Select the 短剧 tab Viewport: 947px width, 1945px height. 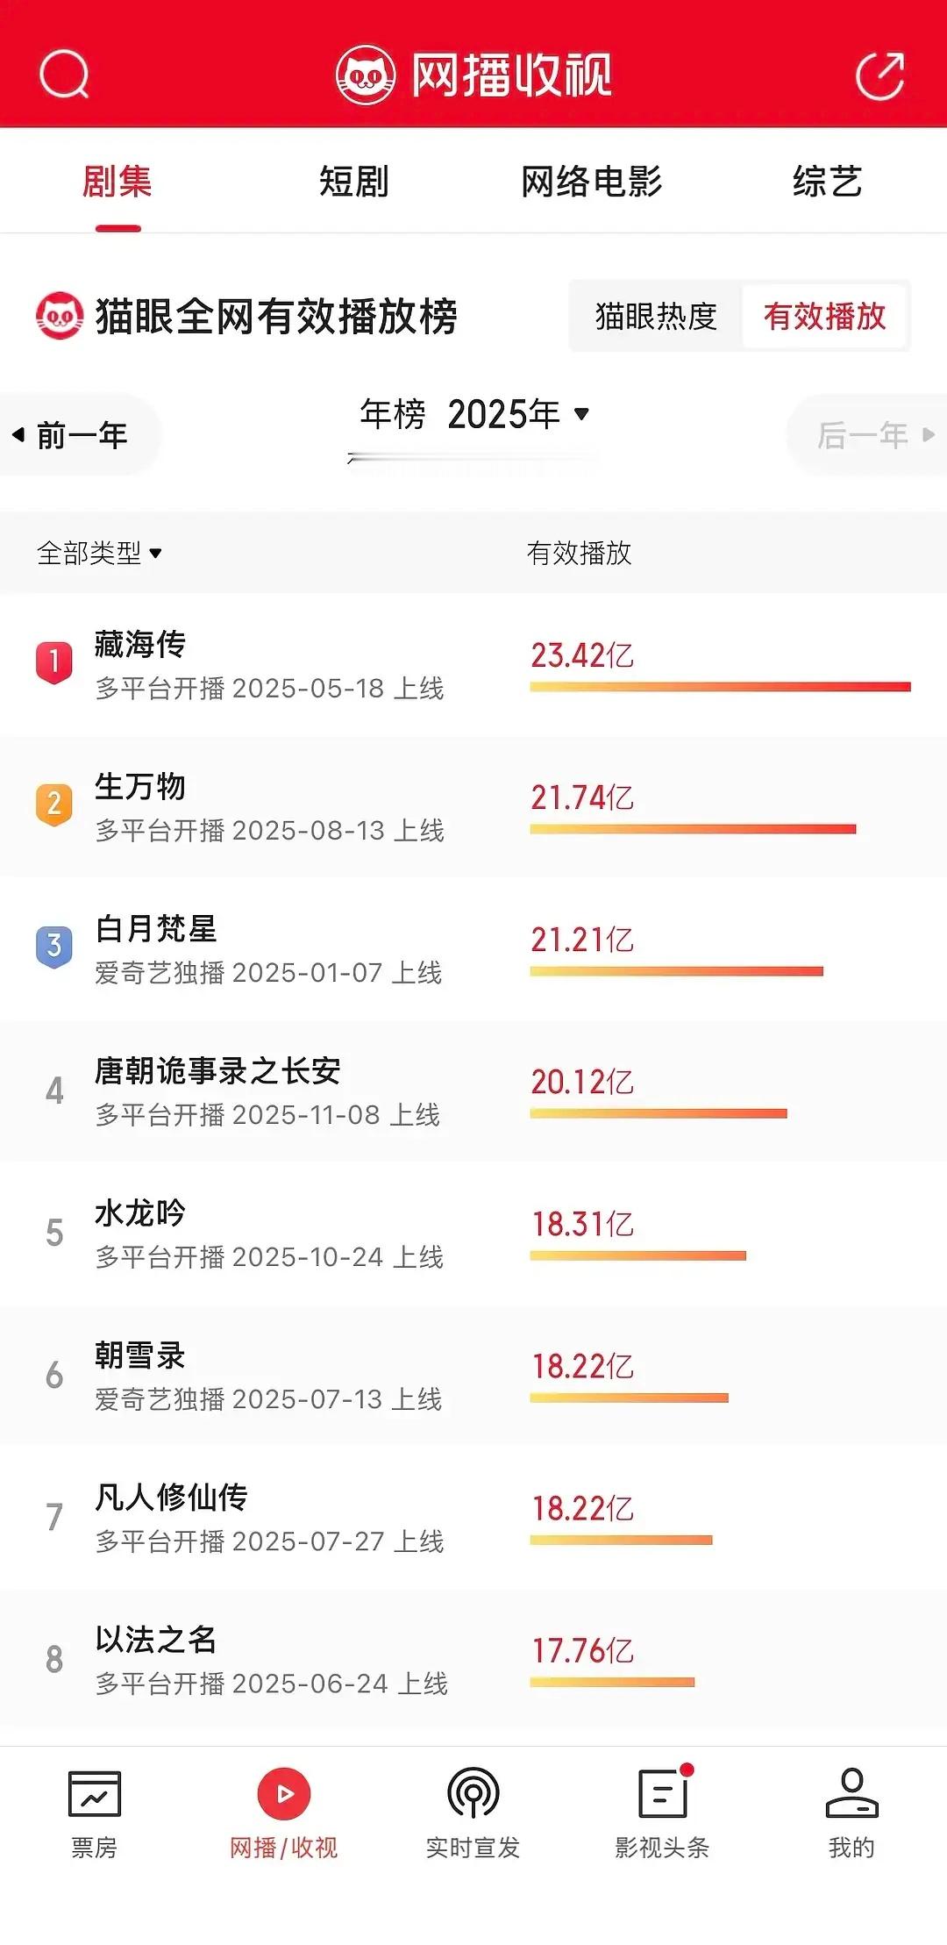tap(354, 182)
